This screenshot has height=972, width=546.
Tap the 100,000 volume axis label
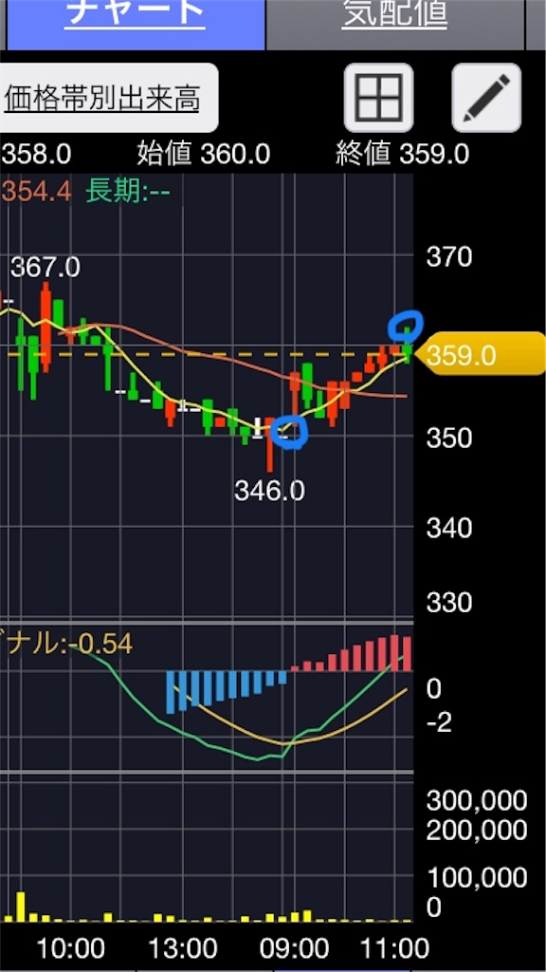click(x=477, y=878)
